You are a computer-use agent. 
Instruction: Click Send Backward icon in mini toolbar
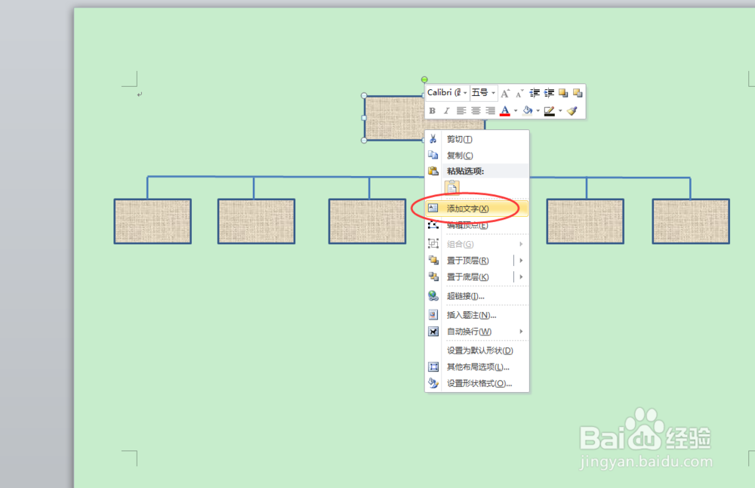click(578, 93)
